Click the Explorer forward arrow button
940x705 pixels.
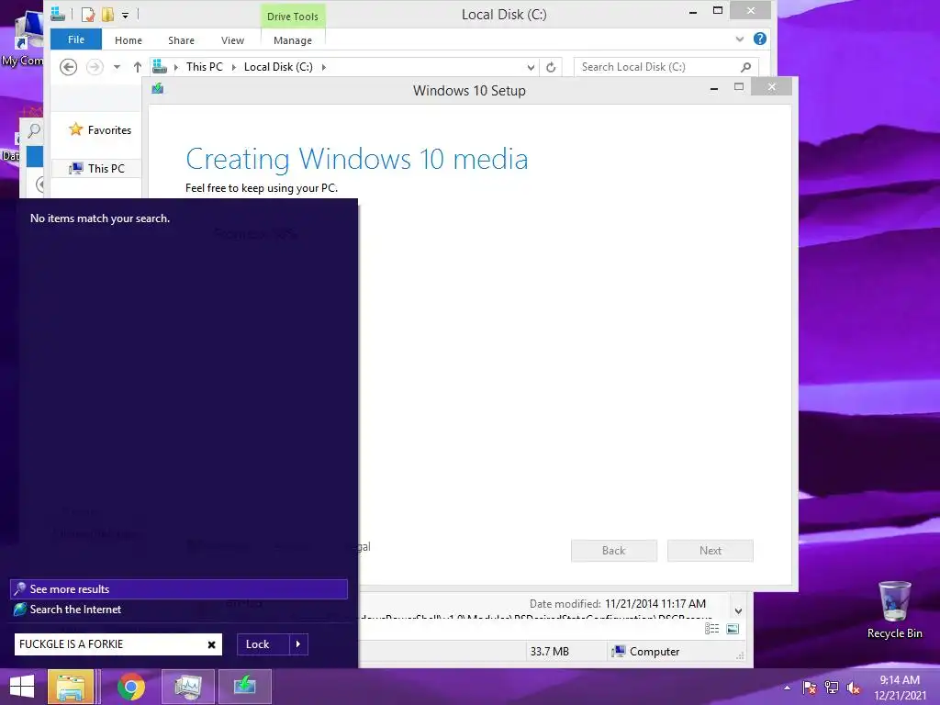(95, 67)
